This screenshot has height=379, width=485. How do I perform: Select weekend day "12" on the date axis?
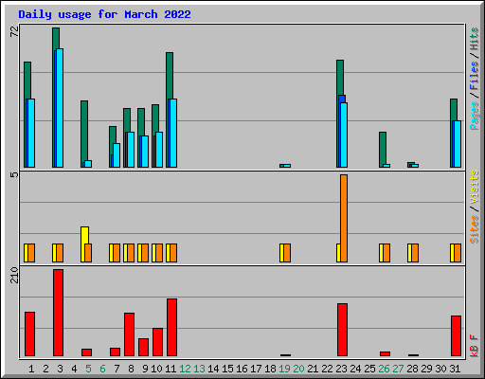coord(185,369)
